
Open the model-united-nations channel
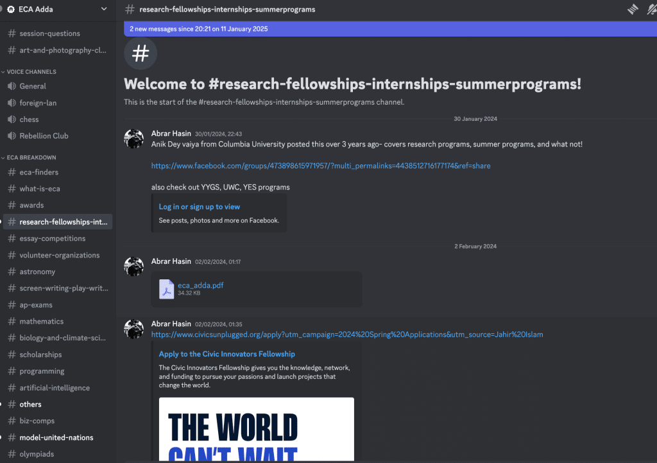pos(56,438)
